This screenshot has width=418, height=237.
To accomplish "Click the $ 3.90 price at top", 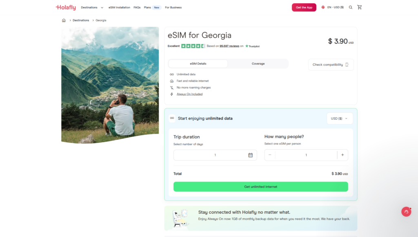I will [341, 41].
